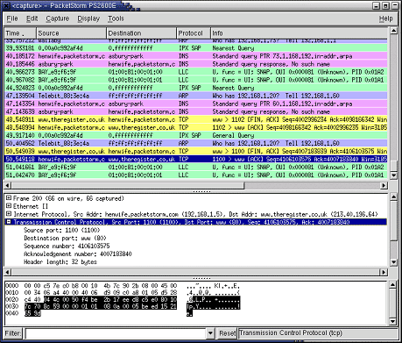Expand the Ethernet II tree node
This screenshot has height=343, width=402.
(x=9, y=206)
